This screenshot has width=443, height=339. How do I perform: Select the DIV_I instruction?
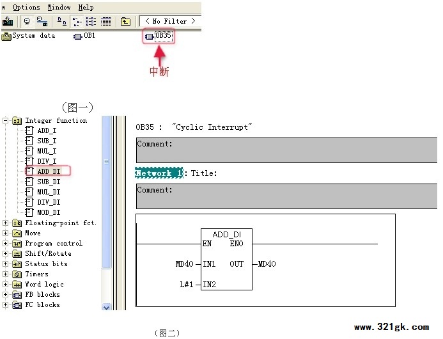pos(42,161)
